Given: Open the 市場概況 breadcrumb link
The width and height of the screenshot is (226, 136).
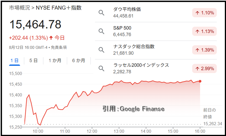Looking at the screenshot, I should (20, 8).
